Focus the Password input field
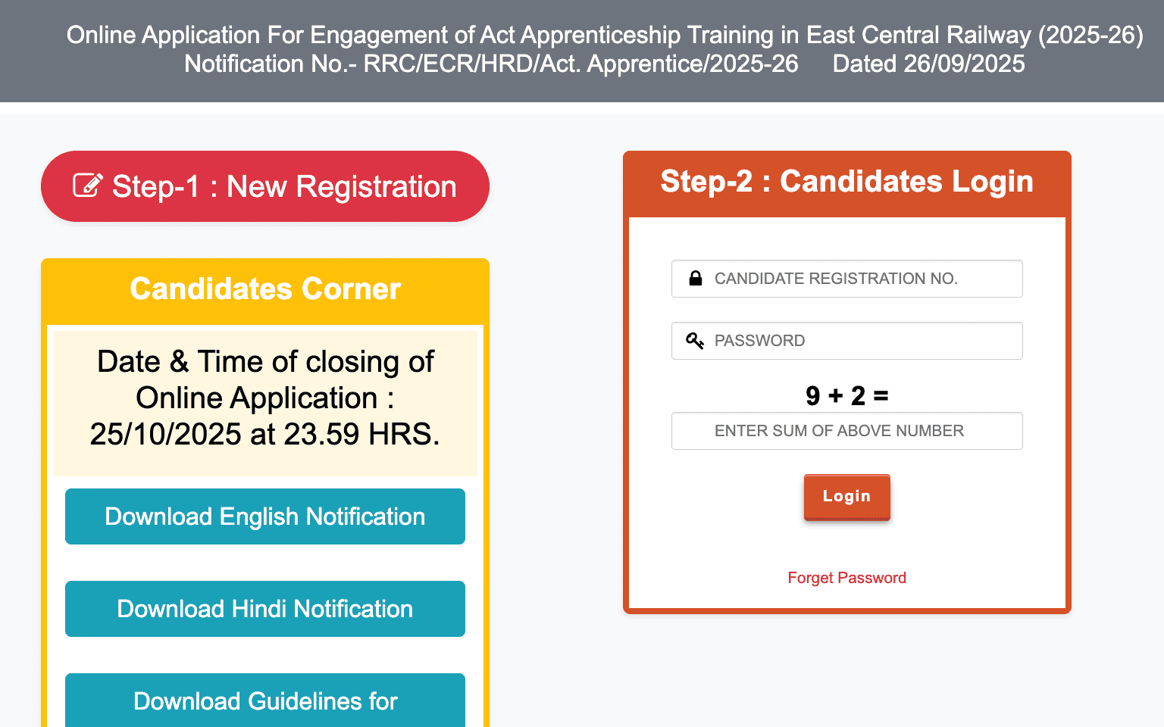 [x=856, y=341]
